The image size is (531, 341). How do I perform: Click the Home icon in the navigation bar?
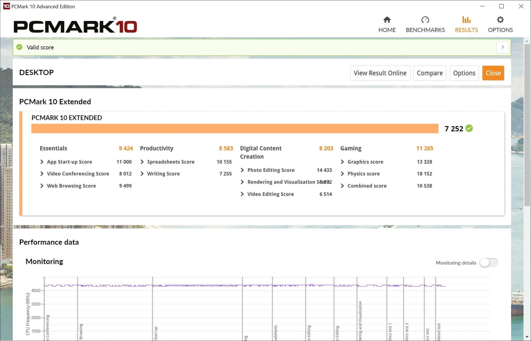click(x=387, y=20)
